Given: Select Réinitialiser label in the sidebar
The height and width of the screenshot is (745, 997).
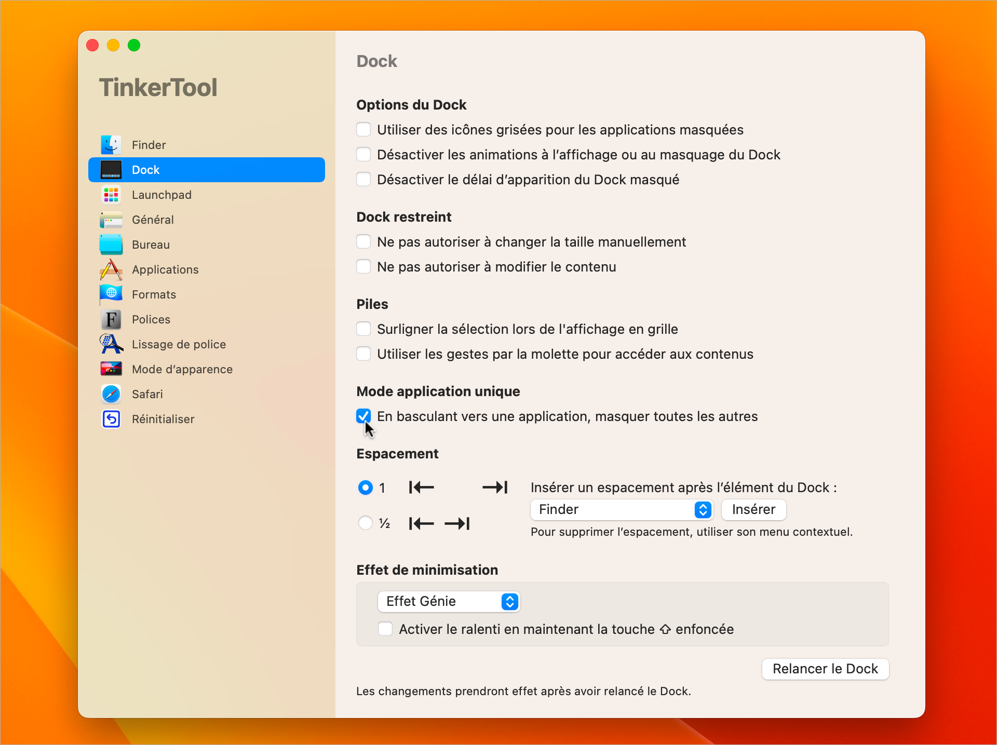Looking at the screenshot, I should click(163, 419).
